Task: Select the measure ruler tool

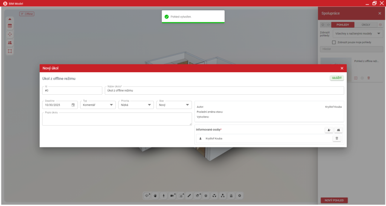Action: coord(189,195)
